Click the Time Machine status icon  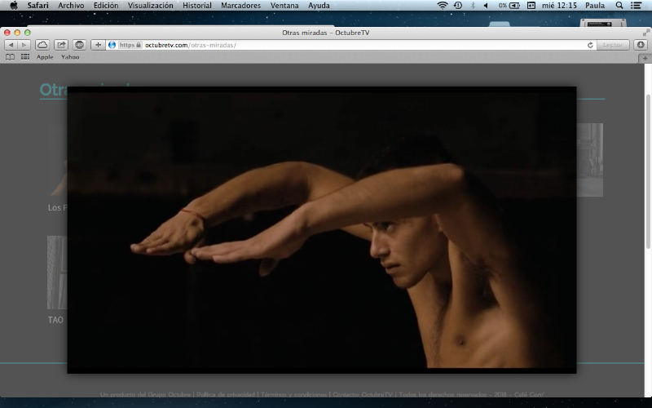458,6
